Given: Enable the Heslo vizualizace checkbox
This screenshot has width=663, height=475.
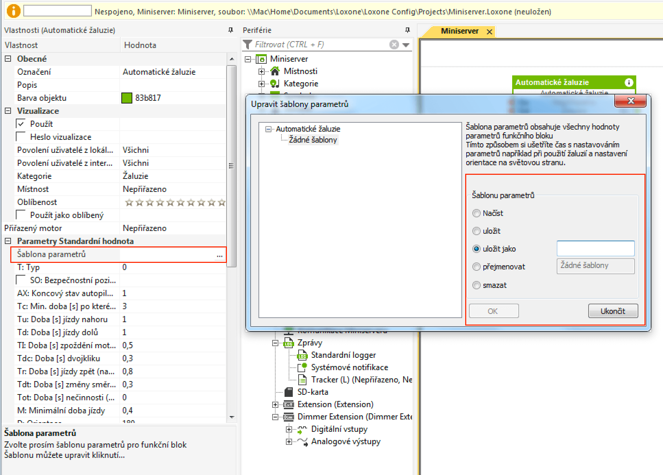Looking at the screenshot, I should 21,136.
